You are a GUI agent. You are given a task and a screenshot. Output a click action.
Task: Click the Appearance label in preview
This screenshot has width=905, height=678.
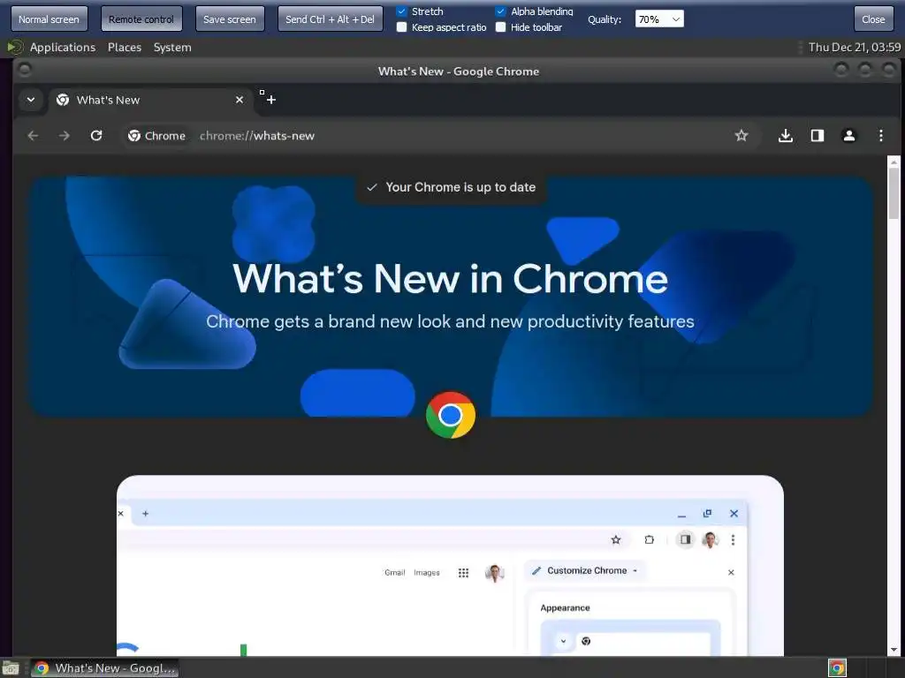pos(565,607)
